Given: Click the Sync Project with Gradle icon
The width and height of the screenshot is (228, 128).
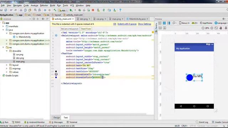Looking at the screenshot, I should (x=104, y=10).
